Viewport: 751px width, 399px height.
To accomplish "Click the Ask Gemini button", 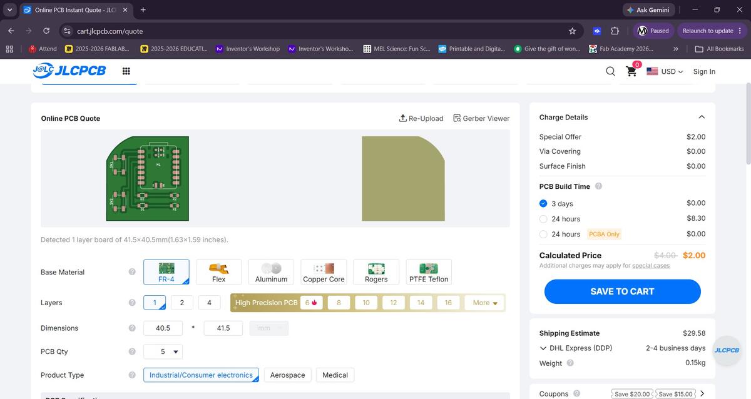I will coord(648,10).
